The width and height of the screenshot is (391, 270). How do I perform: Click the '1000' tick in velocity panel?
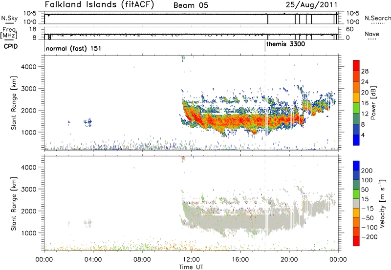[x=28, y=233]
